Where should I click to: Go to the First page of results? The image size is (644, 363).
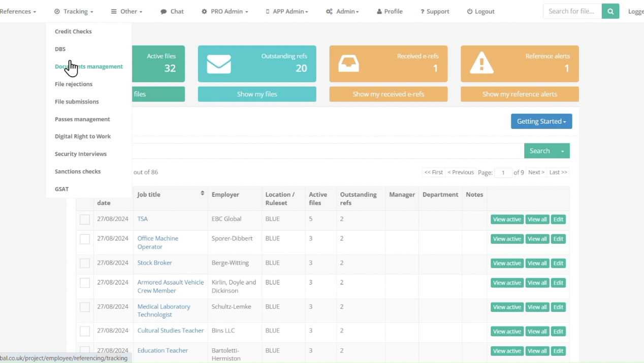point(434,172)
